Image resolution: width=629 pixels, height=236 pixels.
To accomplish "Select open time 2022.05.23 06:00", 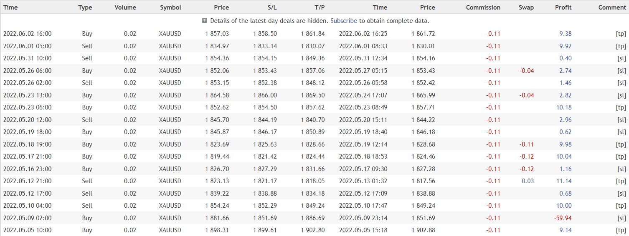I will pos(28,107).
